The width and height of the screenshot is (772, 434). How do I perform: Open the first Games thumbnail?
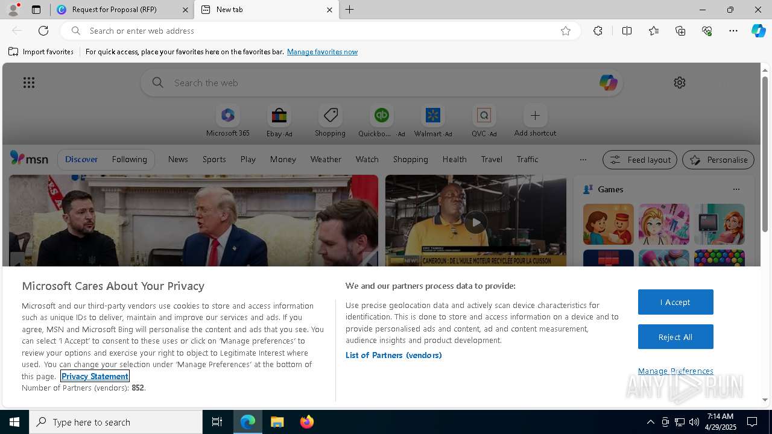[609, 224]
